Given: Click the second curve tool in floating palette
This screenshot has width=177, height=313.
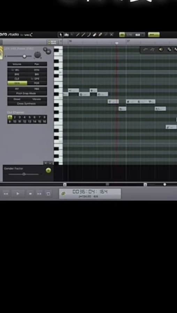Looking at the screenshot, I should click(153, 49).
